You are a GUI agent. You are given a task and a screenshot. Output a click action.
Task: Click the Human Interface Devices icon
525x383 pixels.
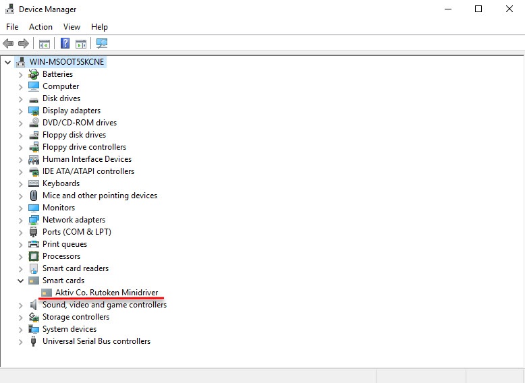pyautogui.click(x=34, y=159)
